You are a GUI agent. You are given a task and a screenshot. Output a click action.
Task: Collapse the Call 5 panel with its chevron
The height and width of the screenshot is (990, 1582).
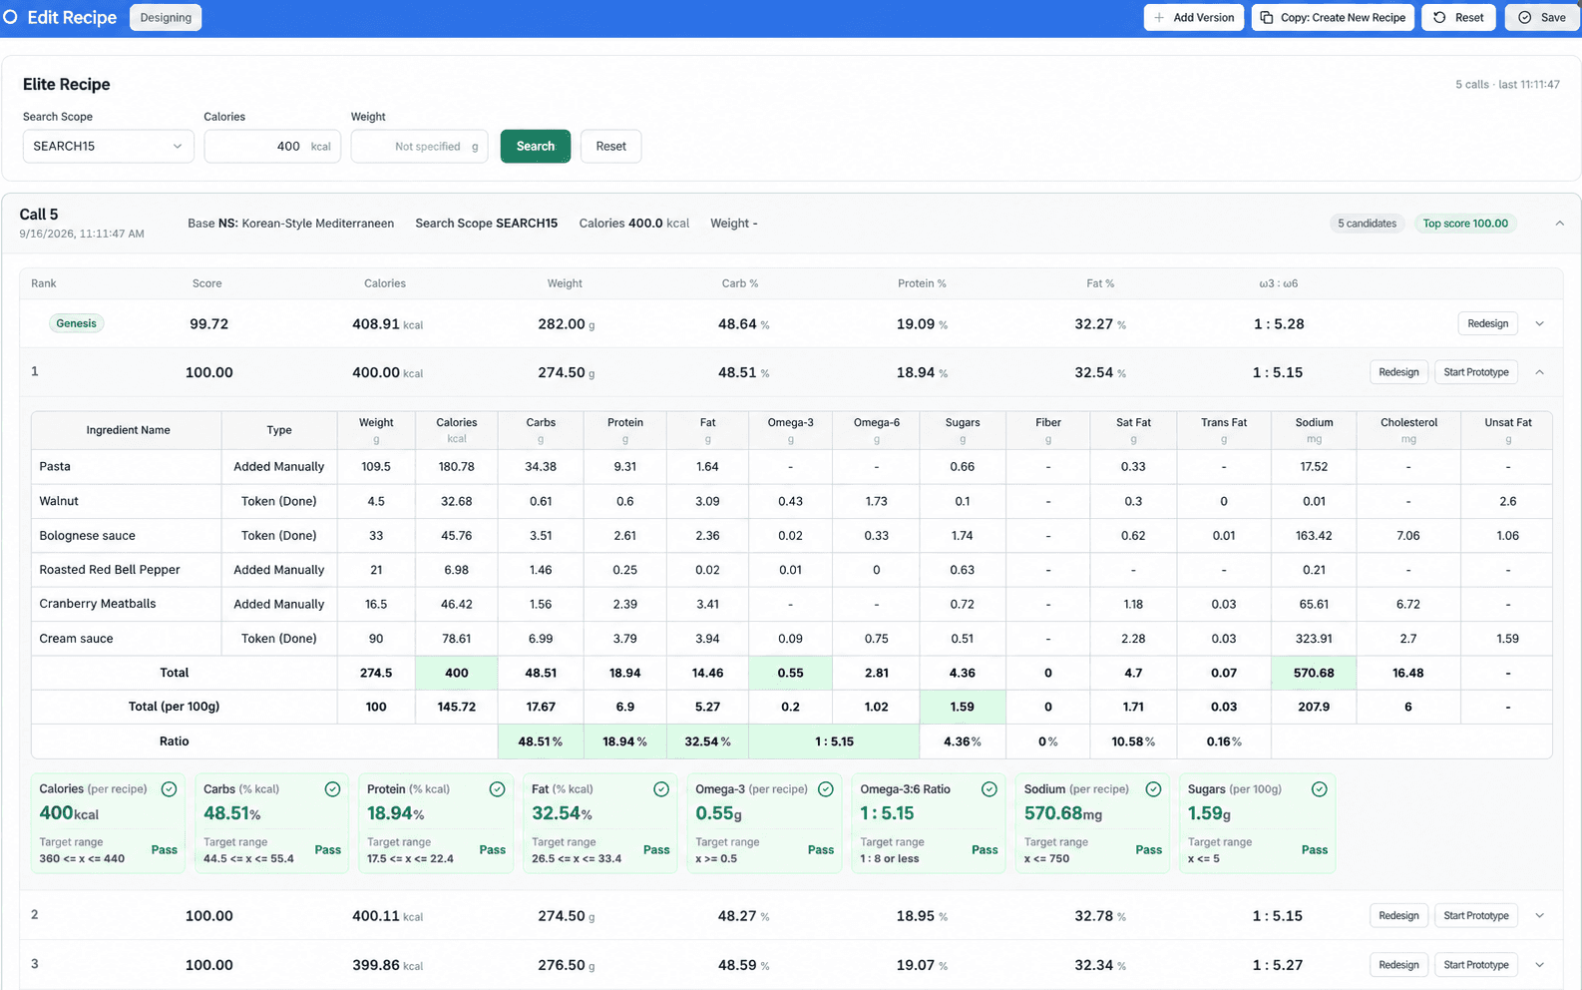click(1560, 224)
